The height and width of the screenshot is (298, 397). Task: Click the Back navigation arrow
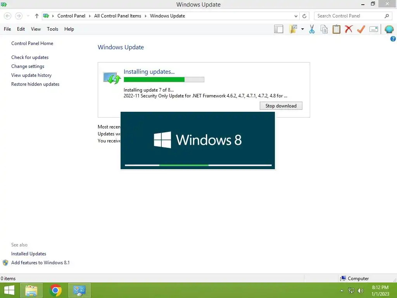tap(8, 16)
